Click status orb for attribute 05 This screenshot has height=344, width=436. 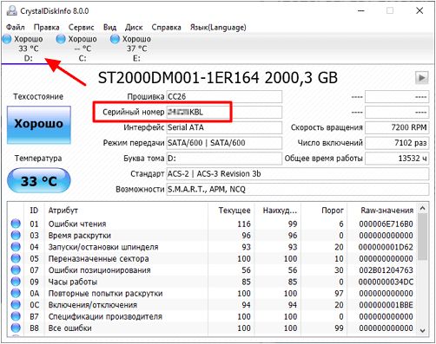pyautogui.click(x=16, y=258)
